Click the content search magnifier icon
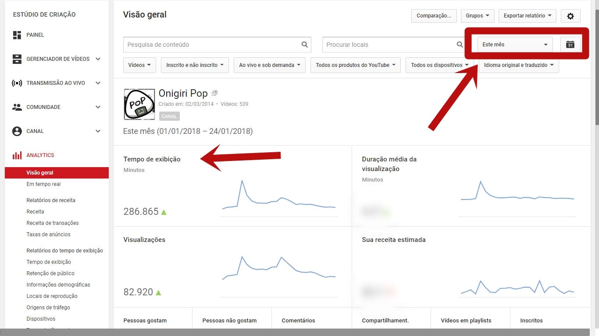This screenshot has width=599, height=336. pos(305,45)
